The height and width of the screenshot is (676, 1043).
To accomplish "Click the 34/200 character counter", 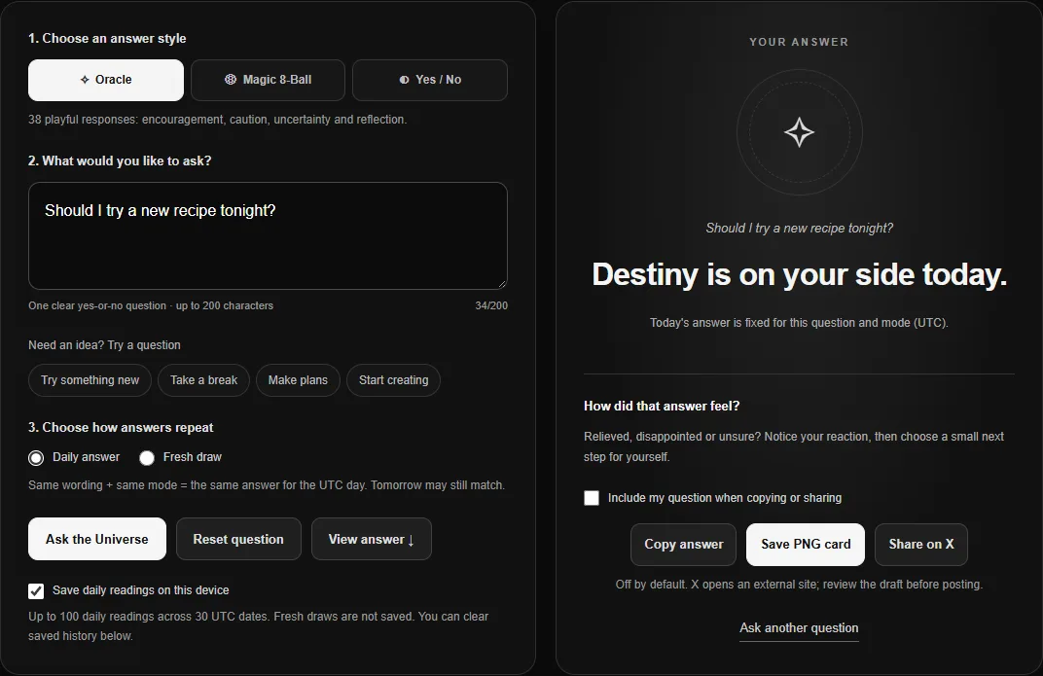I will click(x=491, y=305).
